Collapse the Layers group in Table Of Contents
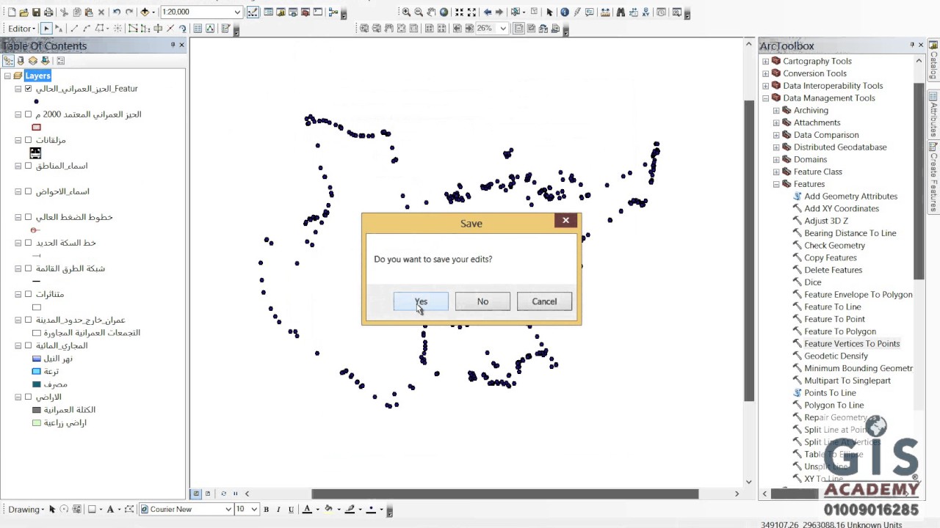 pos(7,76)
